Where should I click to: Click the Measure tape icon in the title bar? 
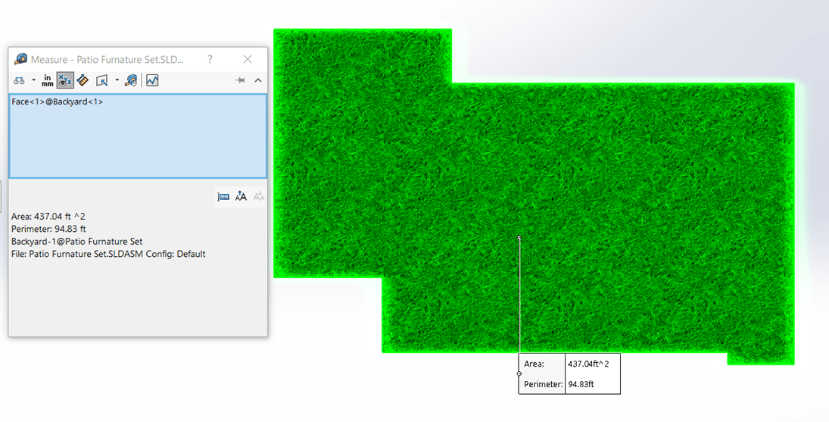pyautogui.click(x=20, y=59)
